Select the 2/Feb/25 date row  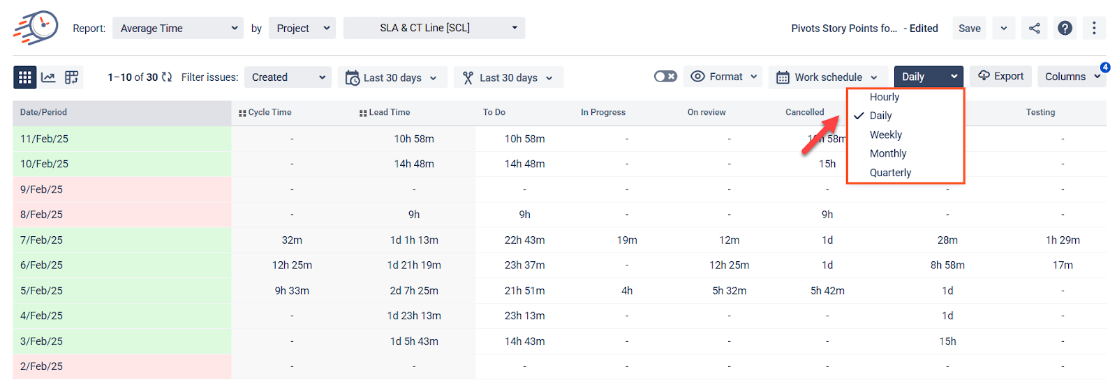pos(122,366)
